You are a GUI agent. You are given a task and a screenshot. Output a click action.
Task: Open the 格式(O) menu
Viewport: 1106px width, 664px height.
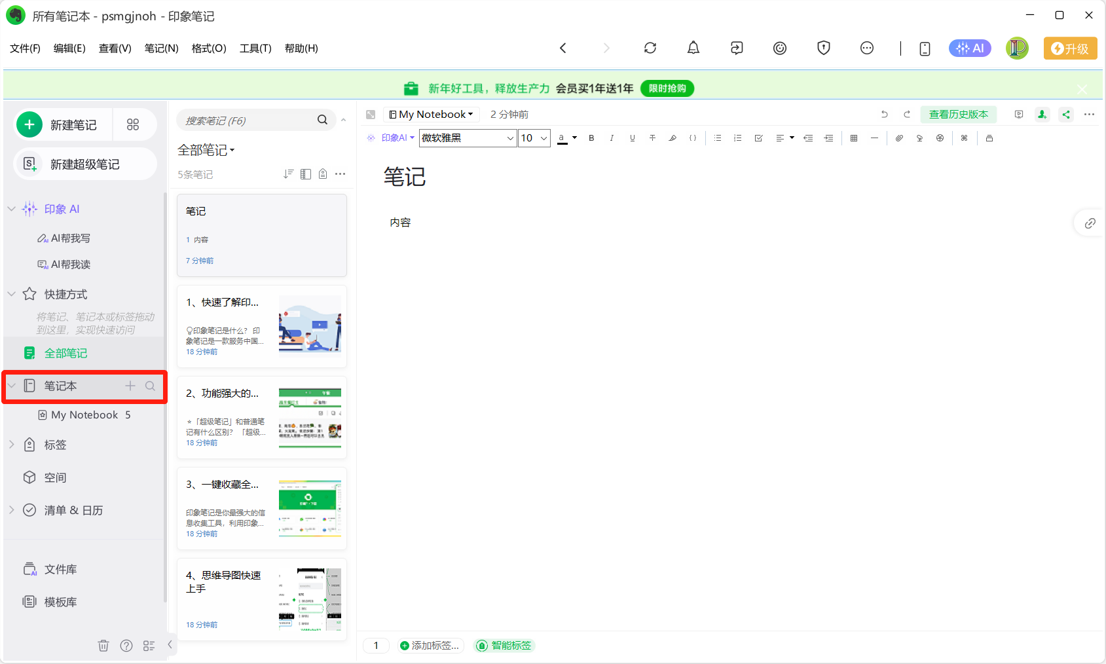[209, 48]
